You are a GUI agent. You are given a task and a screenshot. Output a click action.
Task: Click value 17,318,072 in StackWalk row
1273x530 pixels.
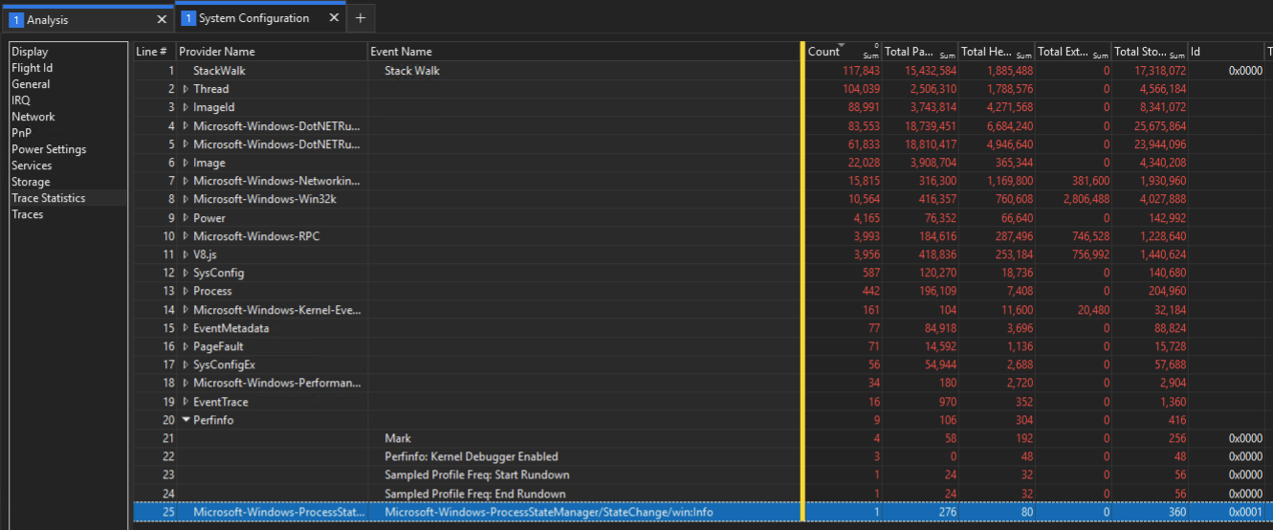point(1158,71)
